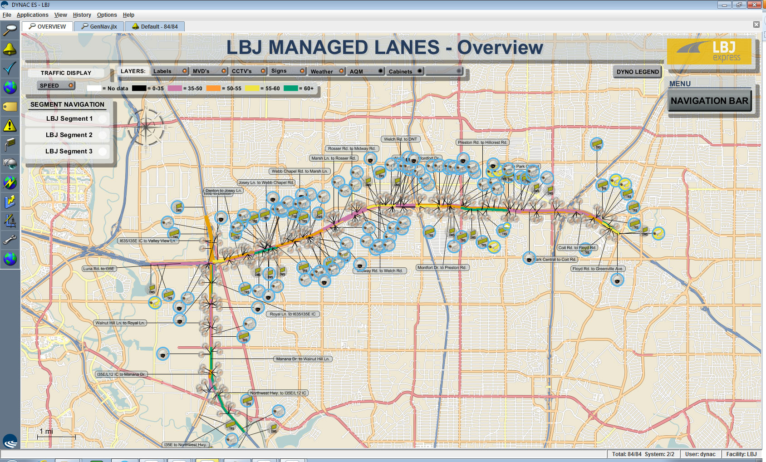The height and width of the screenshot is (462, 766).
Task: Click camera icon right of Rosser Rd. to Midway Rd.
Action: (x=371, y=159)
